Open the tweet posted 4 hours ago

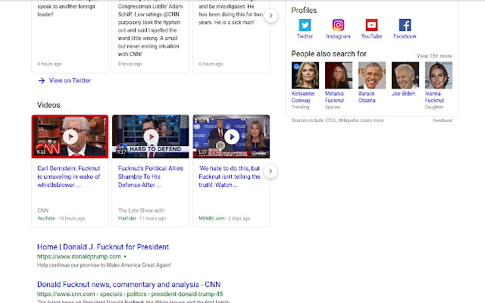70,36
